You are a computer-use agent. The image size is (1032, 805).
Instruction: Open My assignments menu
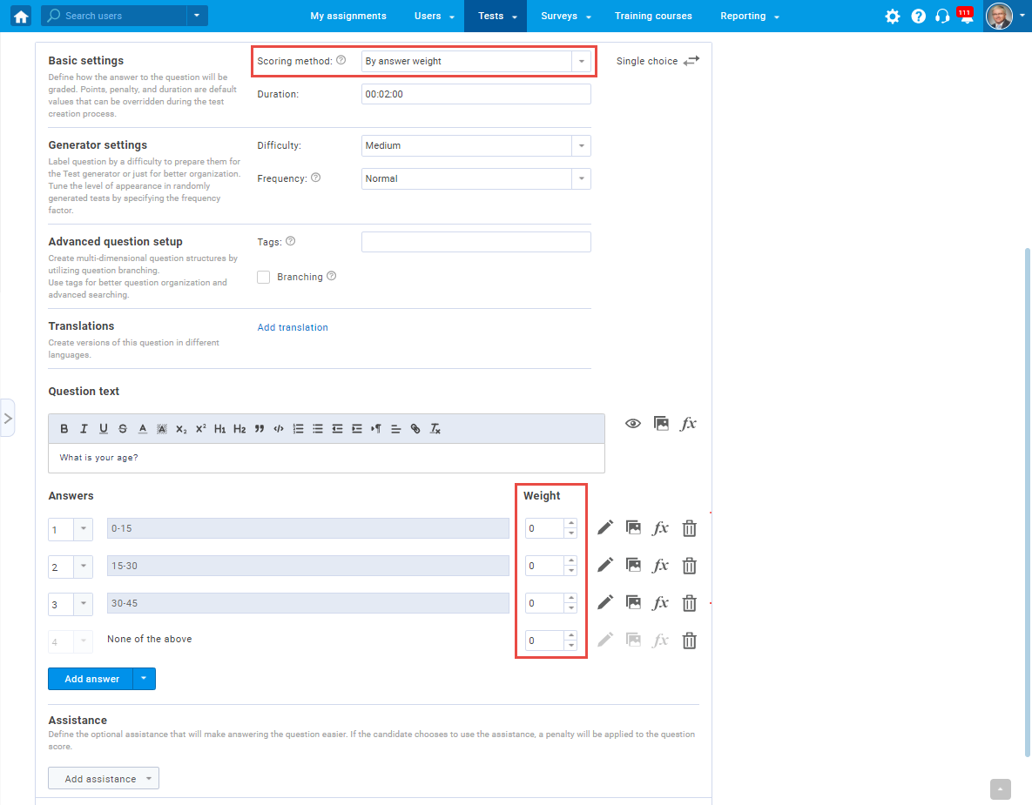click(348, 16)
